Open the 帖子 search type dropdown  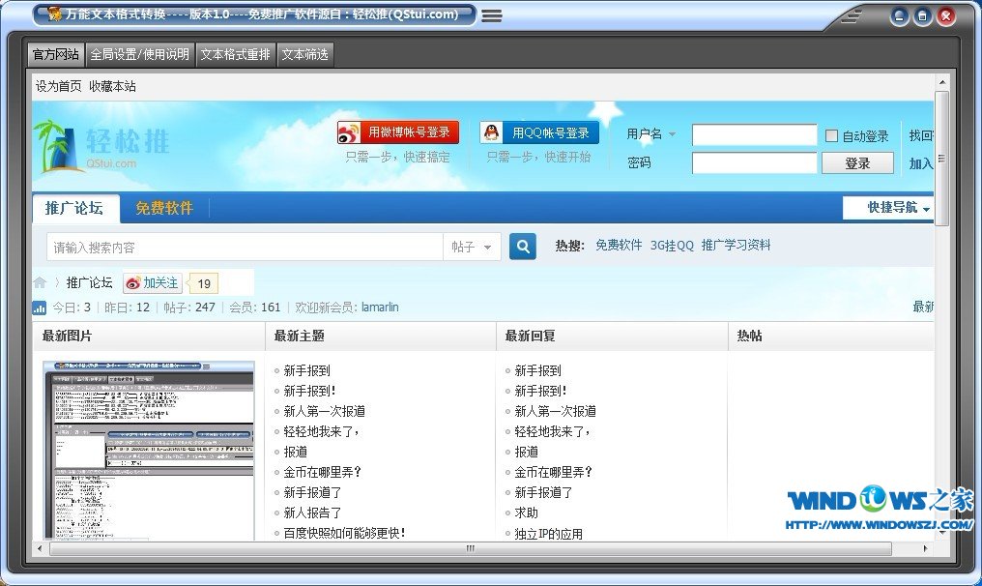pos(473,248)
